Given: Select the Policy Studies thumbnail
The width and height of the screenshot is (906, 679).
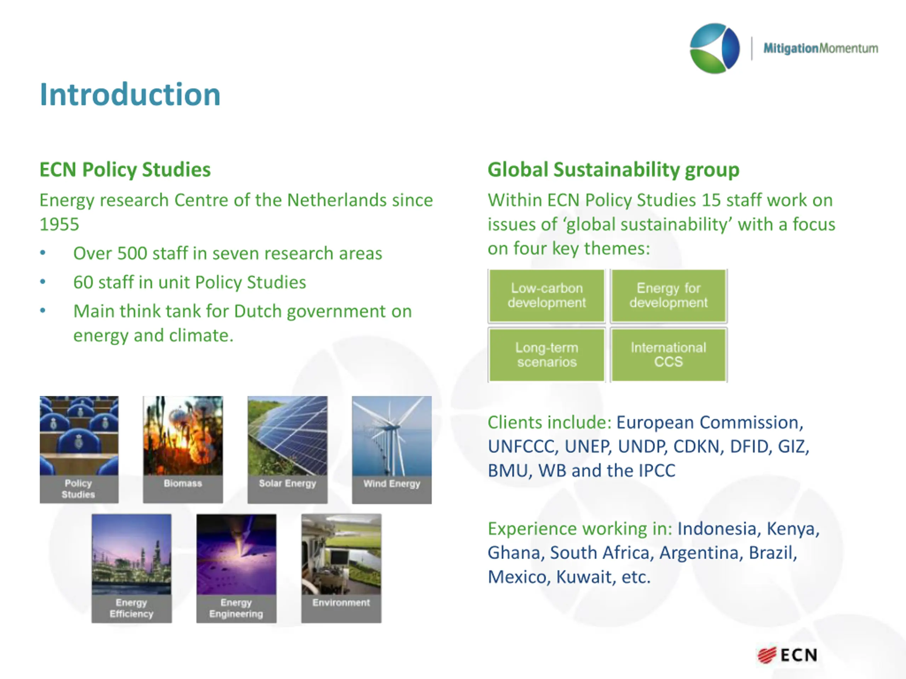Looking at the screenshot, I should pos(79,449).
